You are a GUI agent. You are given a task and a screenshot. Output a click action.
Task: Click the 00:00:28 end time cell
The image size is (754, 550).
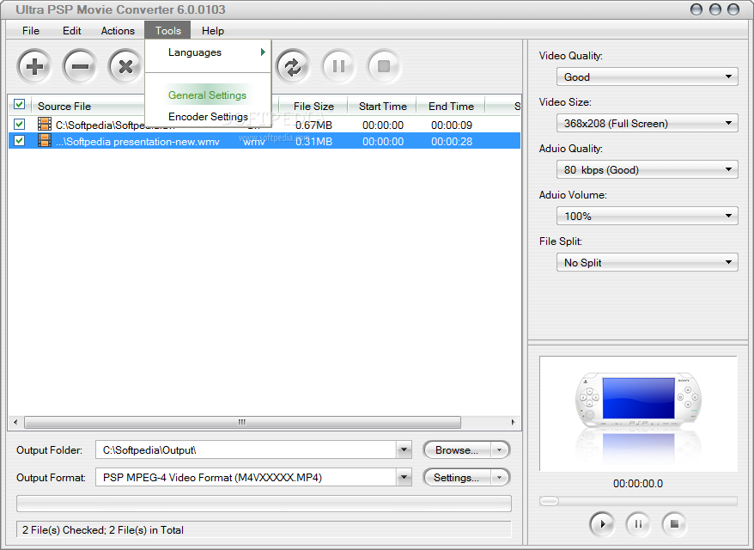pos(452,142)
